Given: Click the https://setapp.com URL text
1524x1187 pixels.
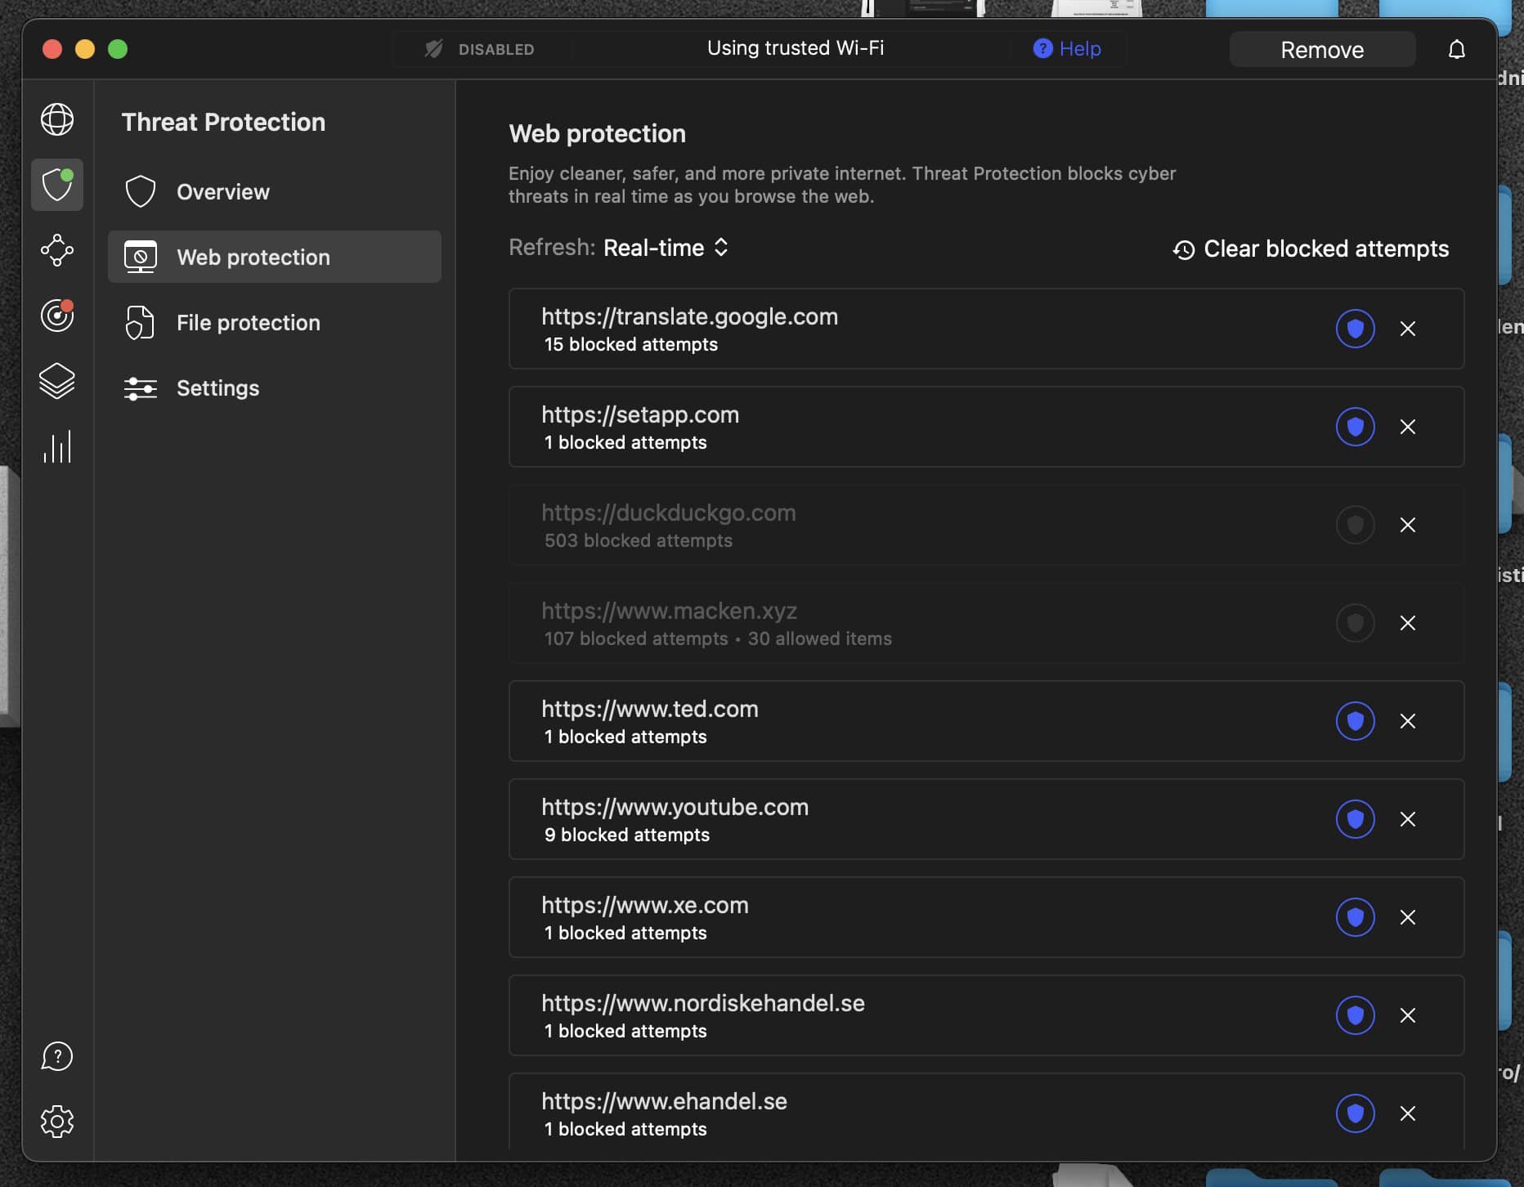Looking at the screenshot, I should tap(640, 414).
